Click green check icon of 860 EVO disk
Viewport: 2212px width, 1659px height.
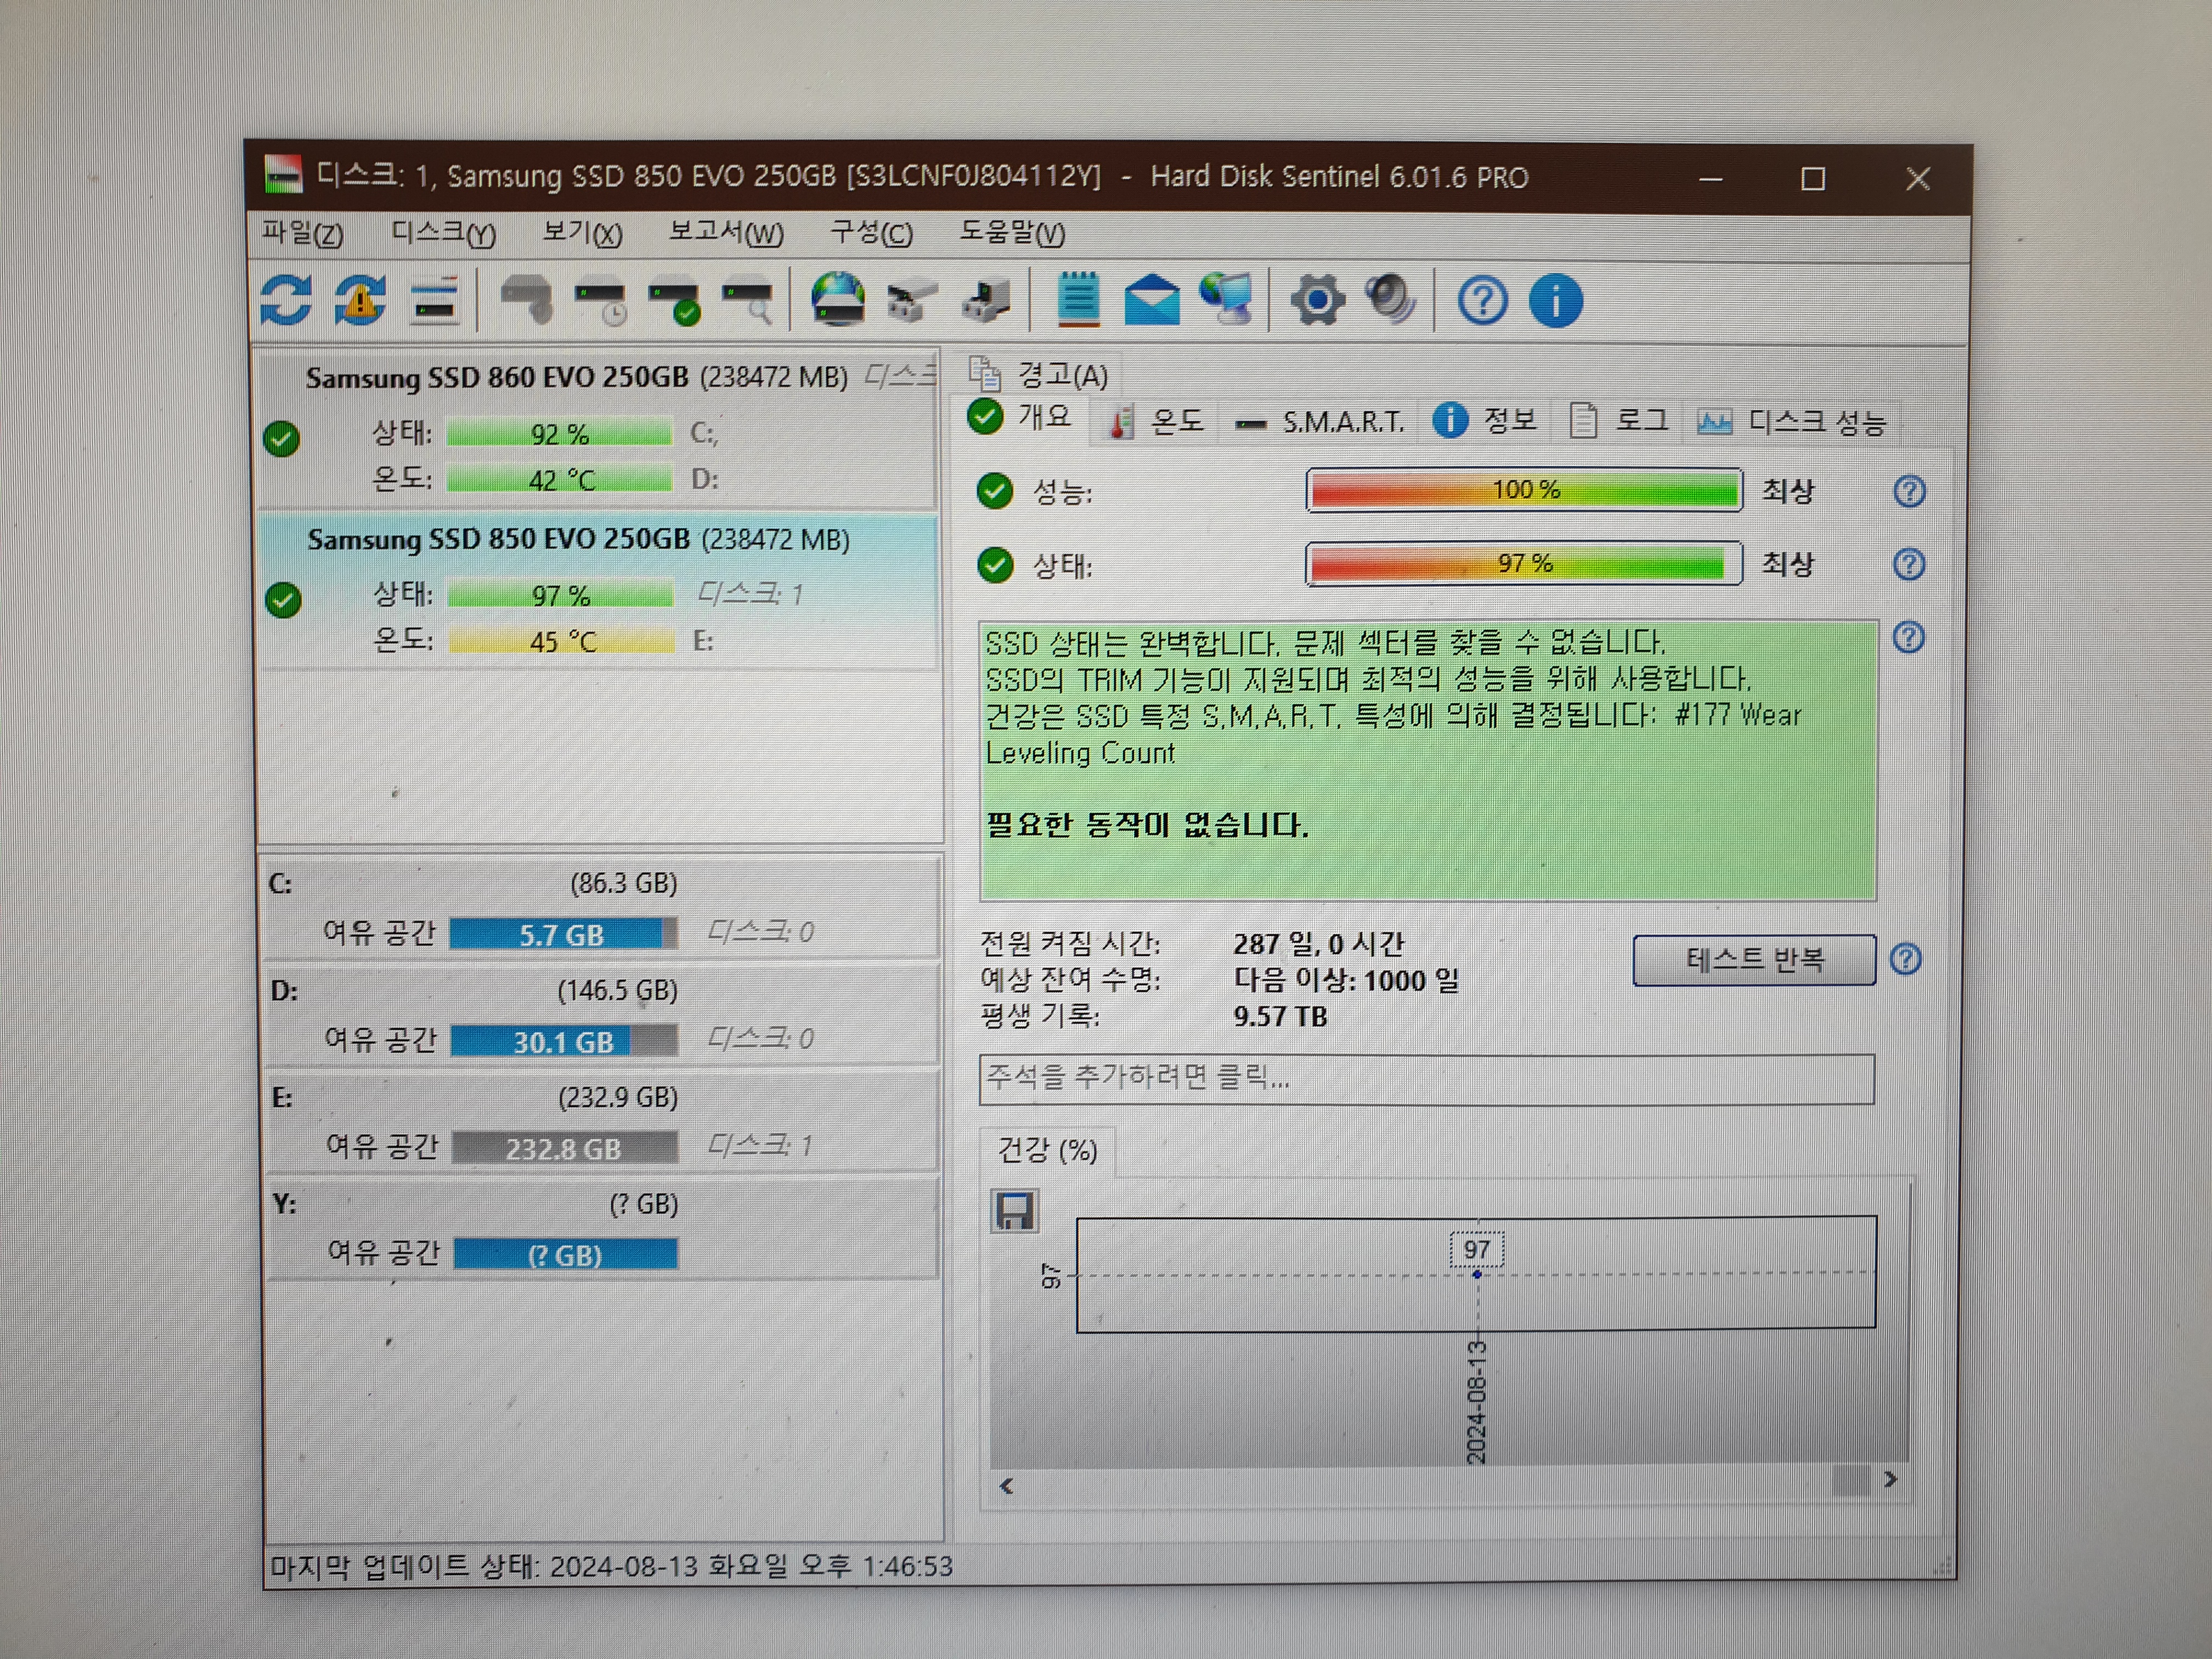coord(282,439)
